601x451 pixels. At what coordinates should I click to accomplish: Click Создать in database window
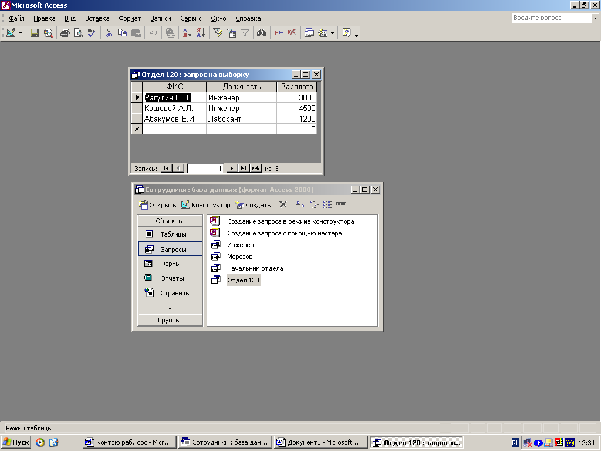click(x=254, y=205)
